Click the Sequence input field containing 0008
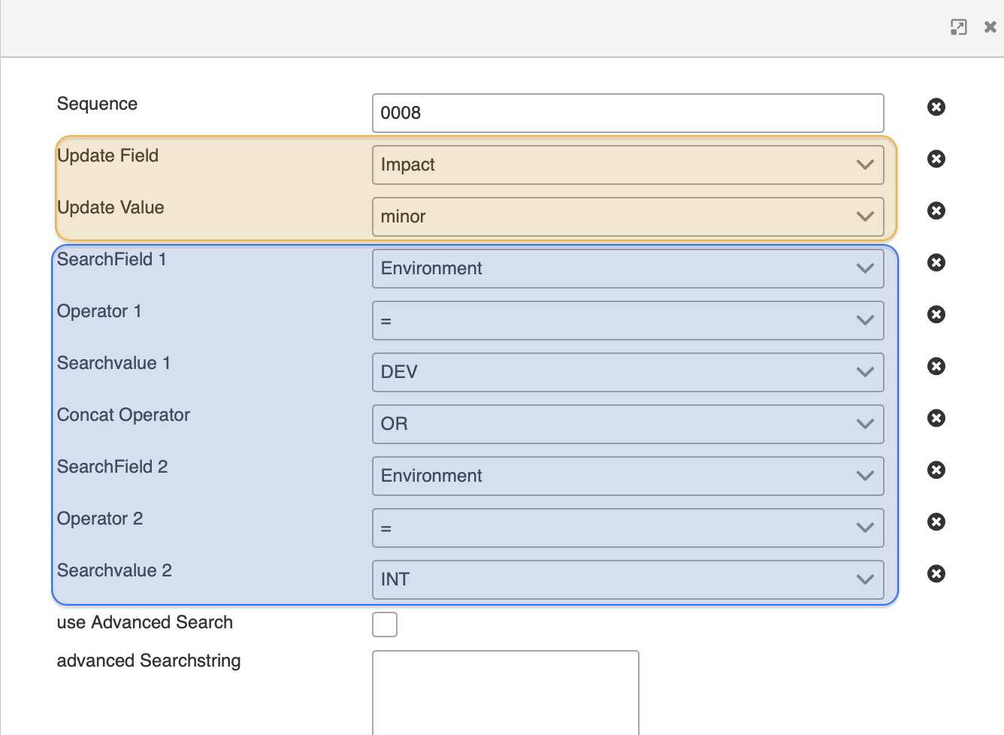 [x=627, y=113]
